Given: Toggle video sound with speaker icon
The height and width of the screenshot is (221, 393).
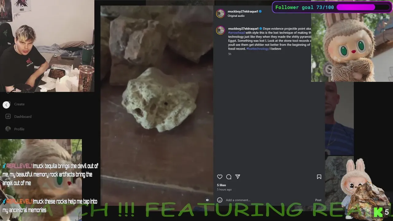Looking at the screenshot, I should point(207,200).
